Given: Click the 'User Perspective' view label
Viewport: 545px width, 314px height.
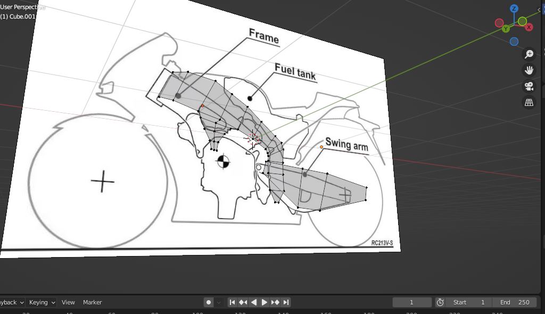Looking at the screenshot, I should coord(22,6).
